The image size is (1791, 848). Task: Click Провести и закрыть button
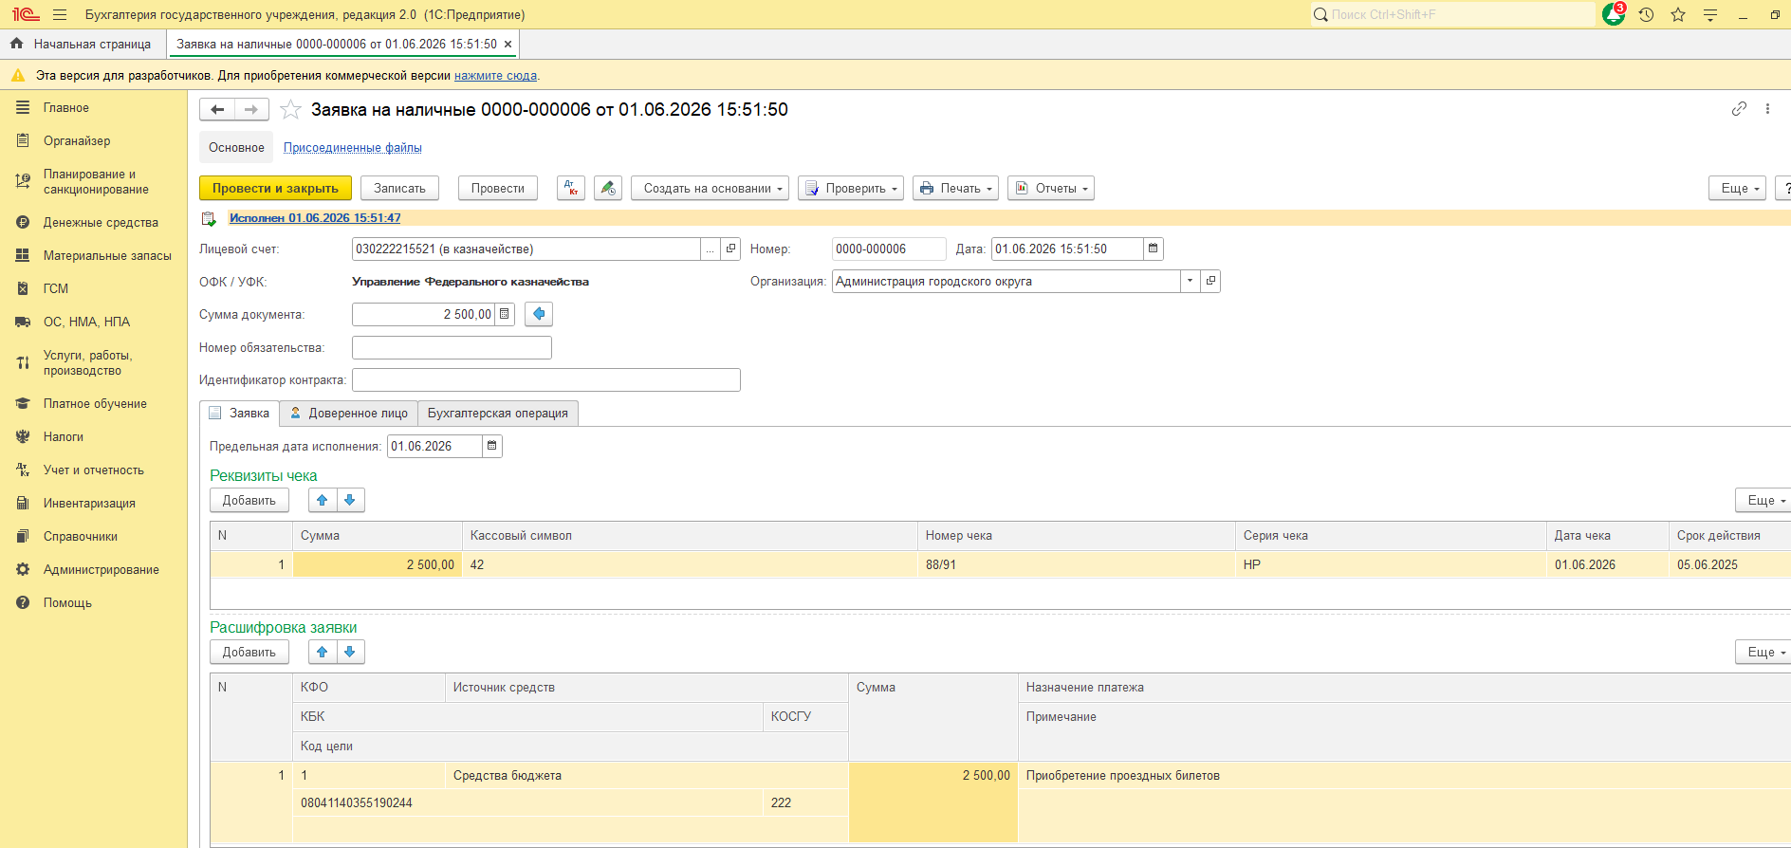point(275,188)
